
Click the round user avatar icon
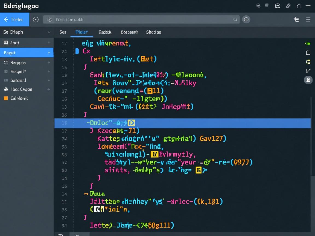(308, 80)
